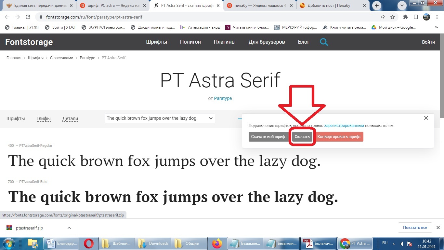This screenshot has height=250, width=444.
Task: Show hidden system tray icons
Action: pyautogui.click(x=394, y=243)
